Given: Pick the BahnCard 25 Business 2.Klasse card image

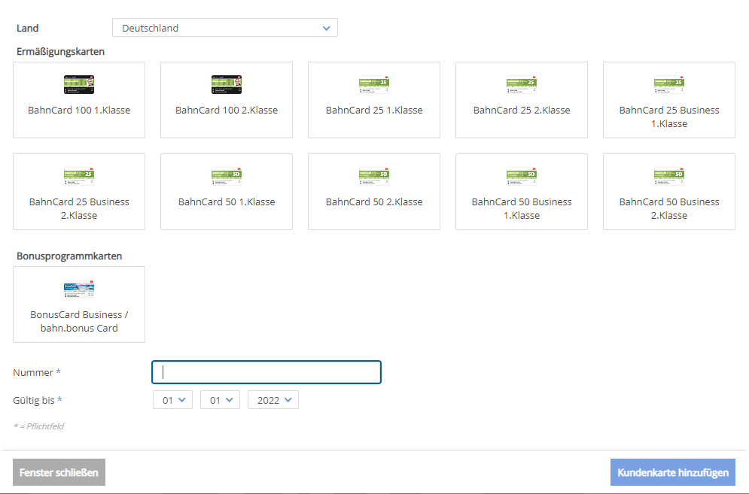Looking at the screenshot, I should [79, 176].
